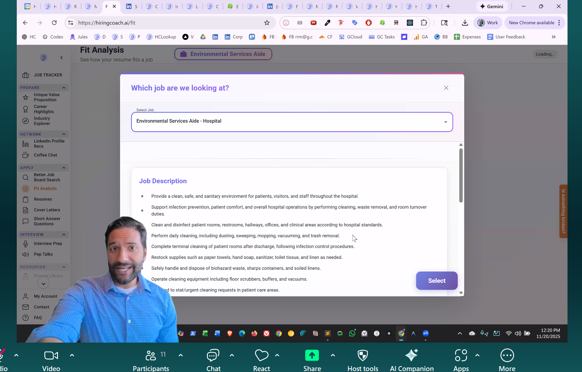Click the Environmental Services Aide job chip
582x372 pixels.
[223, 54]
